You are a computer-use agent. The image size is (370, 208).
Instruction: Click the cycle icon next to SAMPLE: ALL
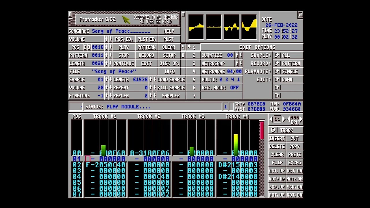[277, 55]
